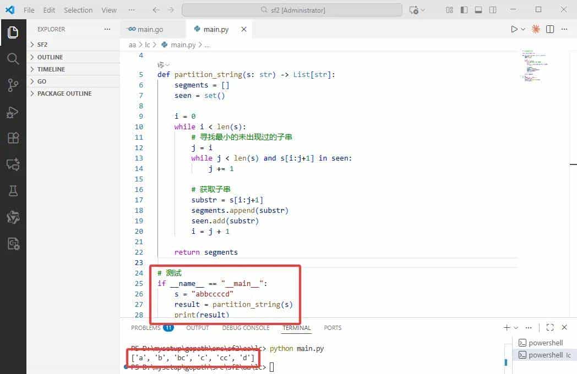Expand the SF2 folder section
The width and height of the screenshot is (577, 374).
(42, 45)
